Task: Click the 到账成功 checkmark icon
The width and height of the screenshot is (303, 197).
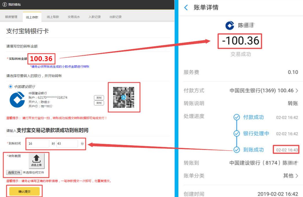Action: click(x=237, y=150)
